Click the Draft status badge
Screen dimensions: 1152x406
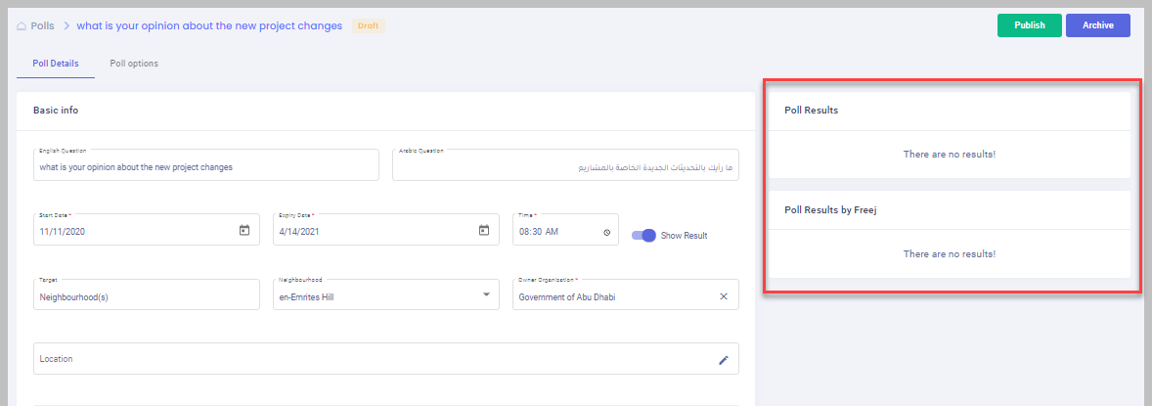[x=368, y=25]
